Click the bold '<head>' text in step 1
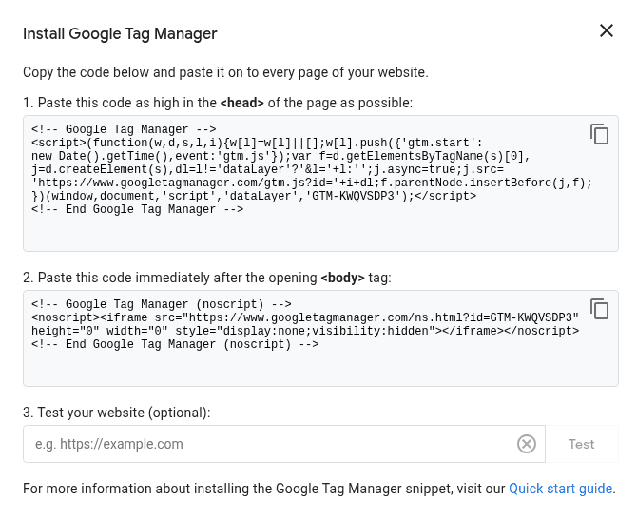This screenshot has height=519, width=637. point(242,103)
